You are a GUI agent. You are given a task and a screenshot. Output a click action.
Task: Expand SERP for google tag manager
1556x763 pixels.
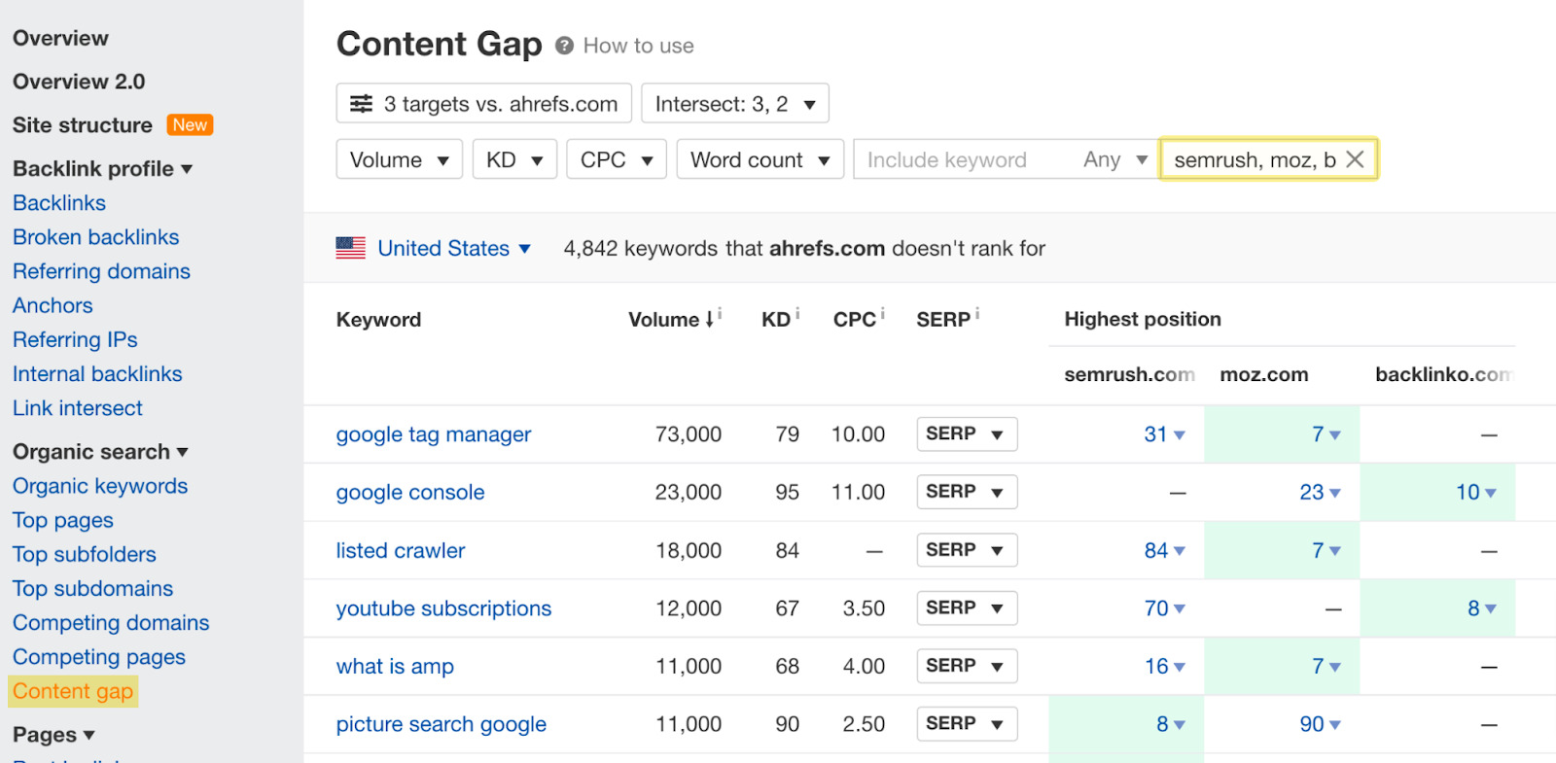[x=967, y=434]
